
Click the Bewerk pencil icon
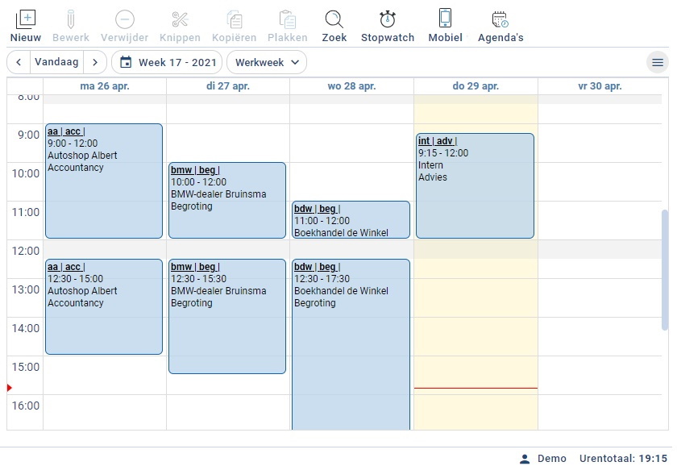coord(71,19)
